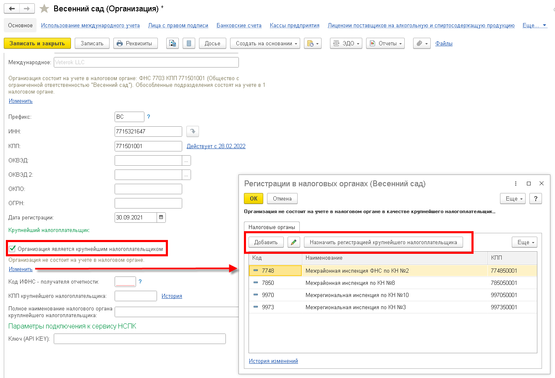Close the Регистрации в налоговых органах dialog
Screen dimensions: 555x378
click(x=542, y=184)
